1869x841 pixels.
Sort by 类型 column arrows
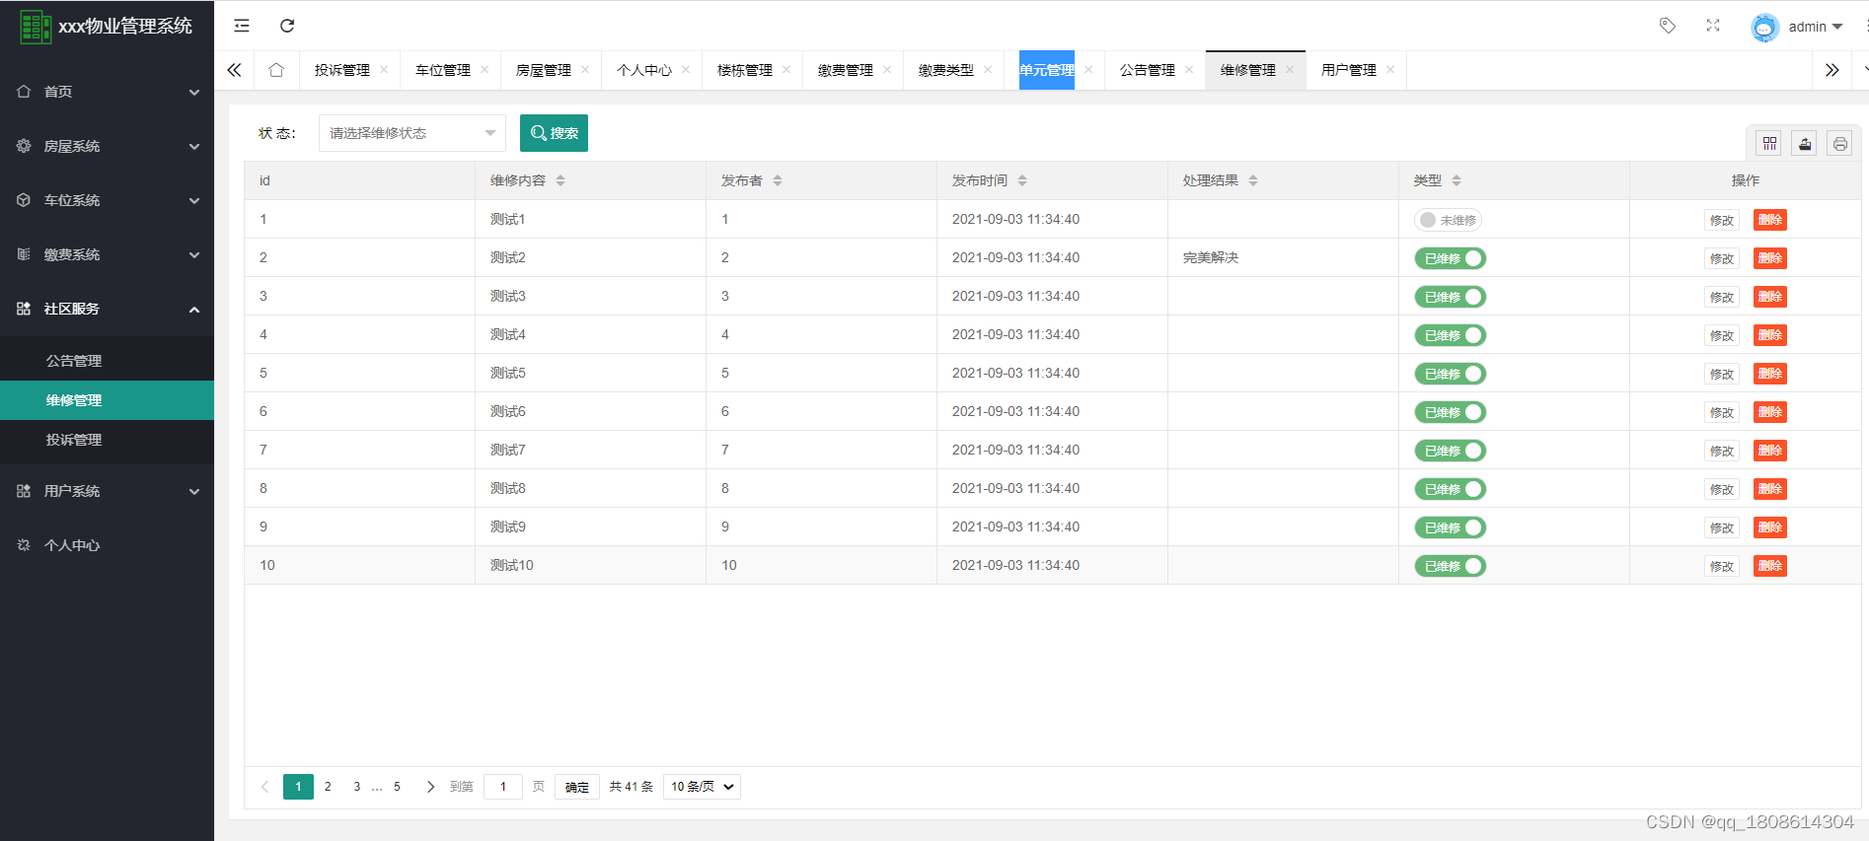pyautogui.click(x=1457, y=180)
